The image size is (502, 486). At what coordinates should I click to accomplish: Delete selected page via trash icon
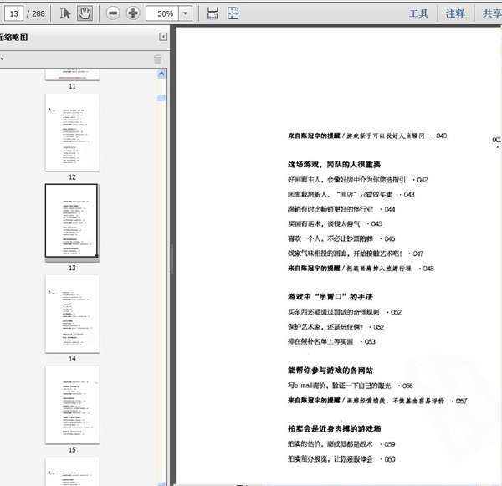[x=158, y=59]
